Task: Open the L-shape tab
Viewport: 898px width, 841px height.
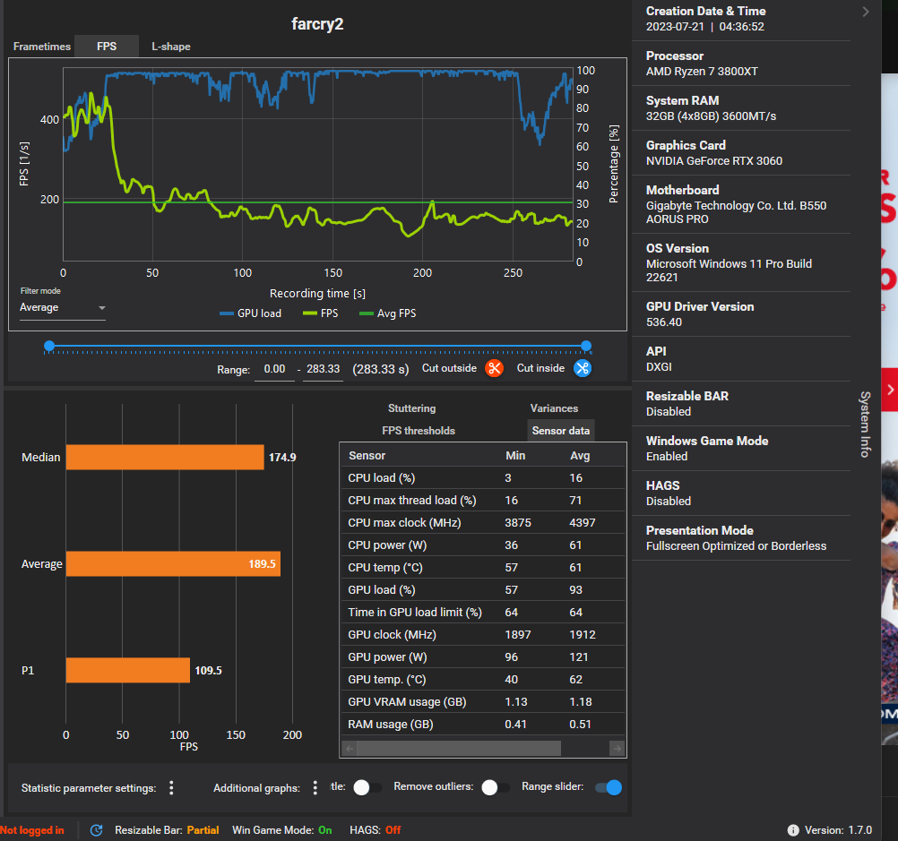Action: (170, 47)
